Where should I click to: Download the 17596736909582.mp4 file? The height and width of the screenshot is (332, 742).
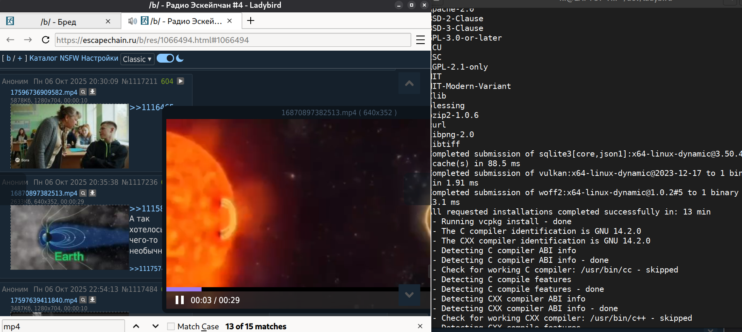[x=92, y=92]
